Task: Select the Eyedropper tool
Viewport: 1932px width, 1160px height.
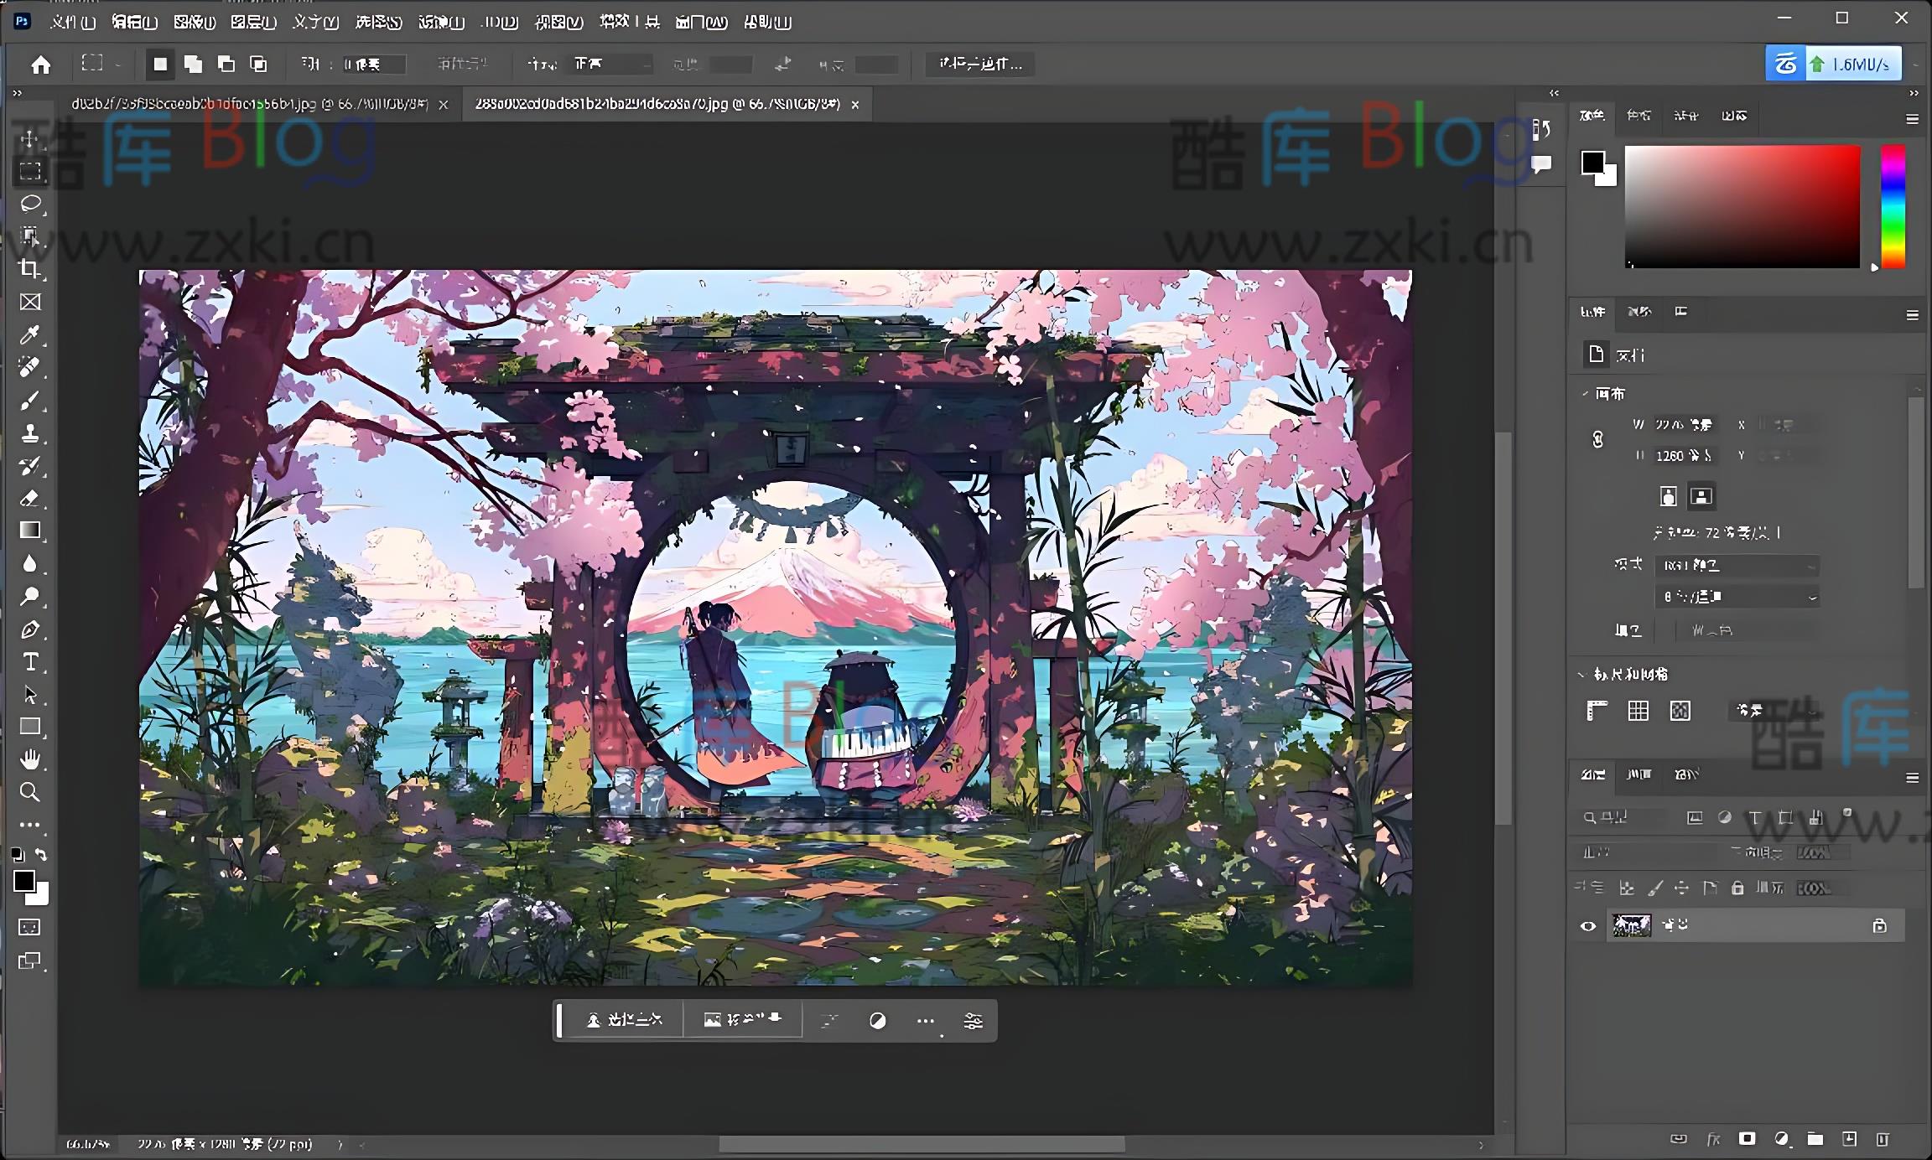Action: (30, 335)
